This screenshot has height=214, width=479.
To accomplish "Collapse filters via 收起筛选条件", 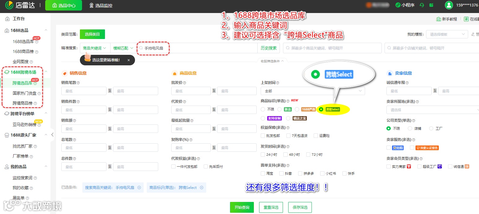I will (272, 61).
